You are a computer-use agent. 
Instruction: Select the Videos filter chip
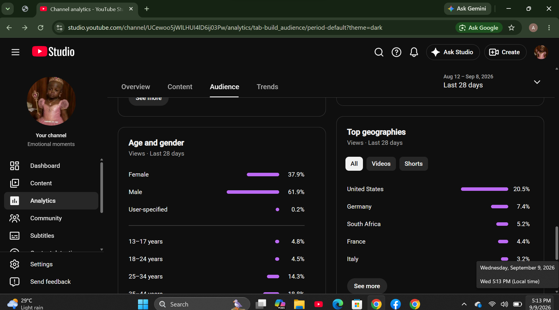pos(381,164)
